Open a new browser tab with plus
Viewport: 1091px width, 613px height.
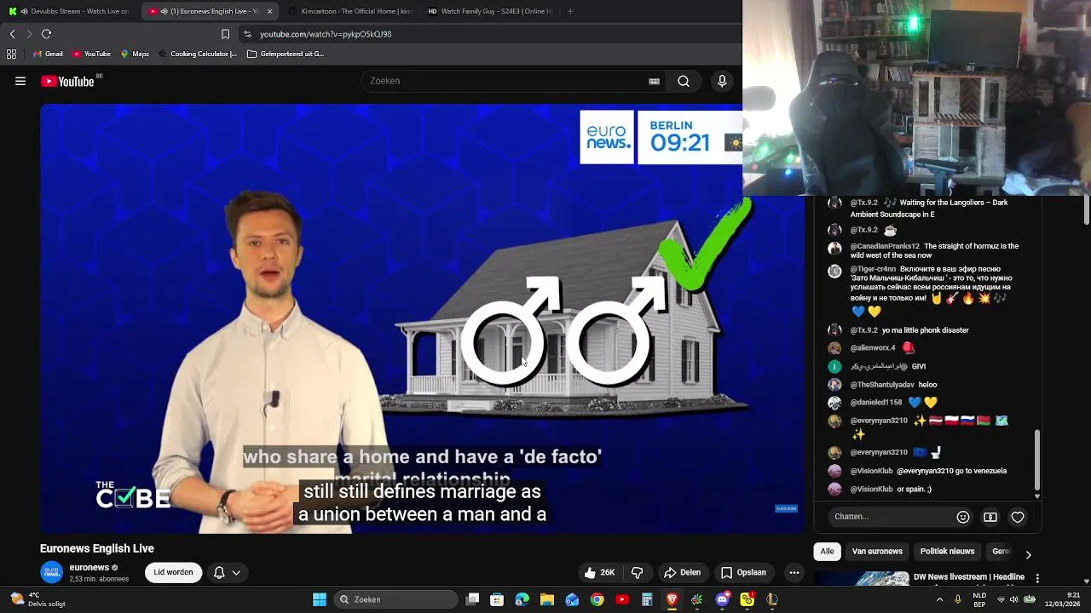tap(570, 11)
